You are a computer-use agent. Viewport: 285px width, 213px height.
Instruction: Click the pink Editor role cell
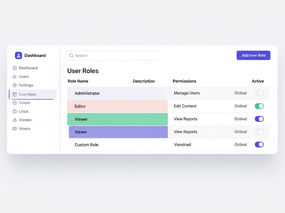click(117, 106)
